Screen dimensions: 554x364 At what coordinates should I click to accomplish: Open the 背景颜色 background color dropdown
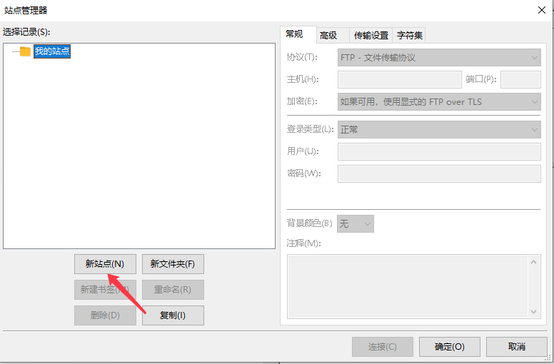pyautogui.click(x=356, y=223)
